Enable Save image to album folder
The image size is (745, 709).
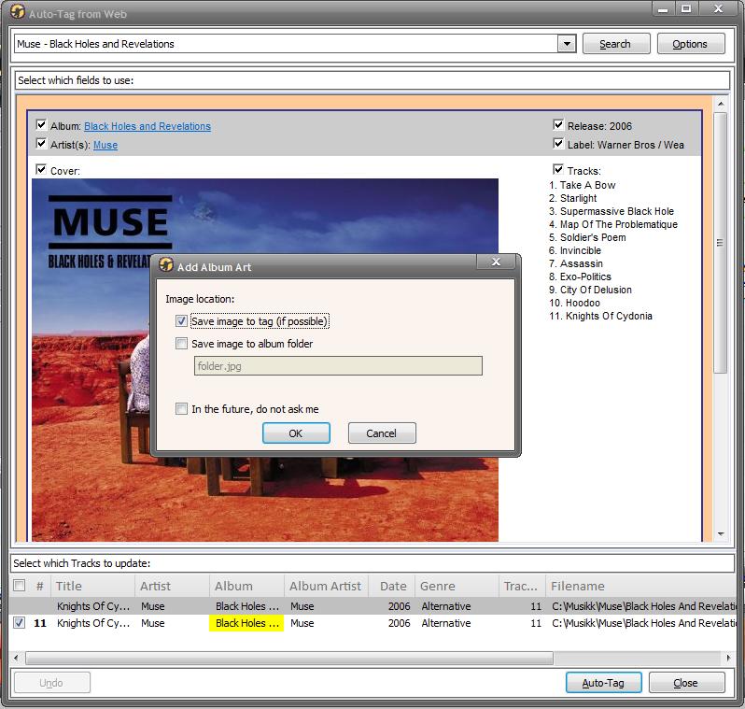pyautogui.click(x=181, y=344)
